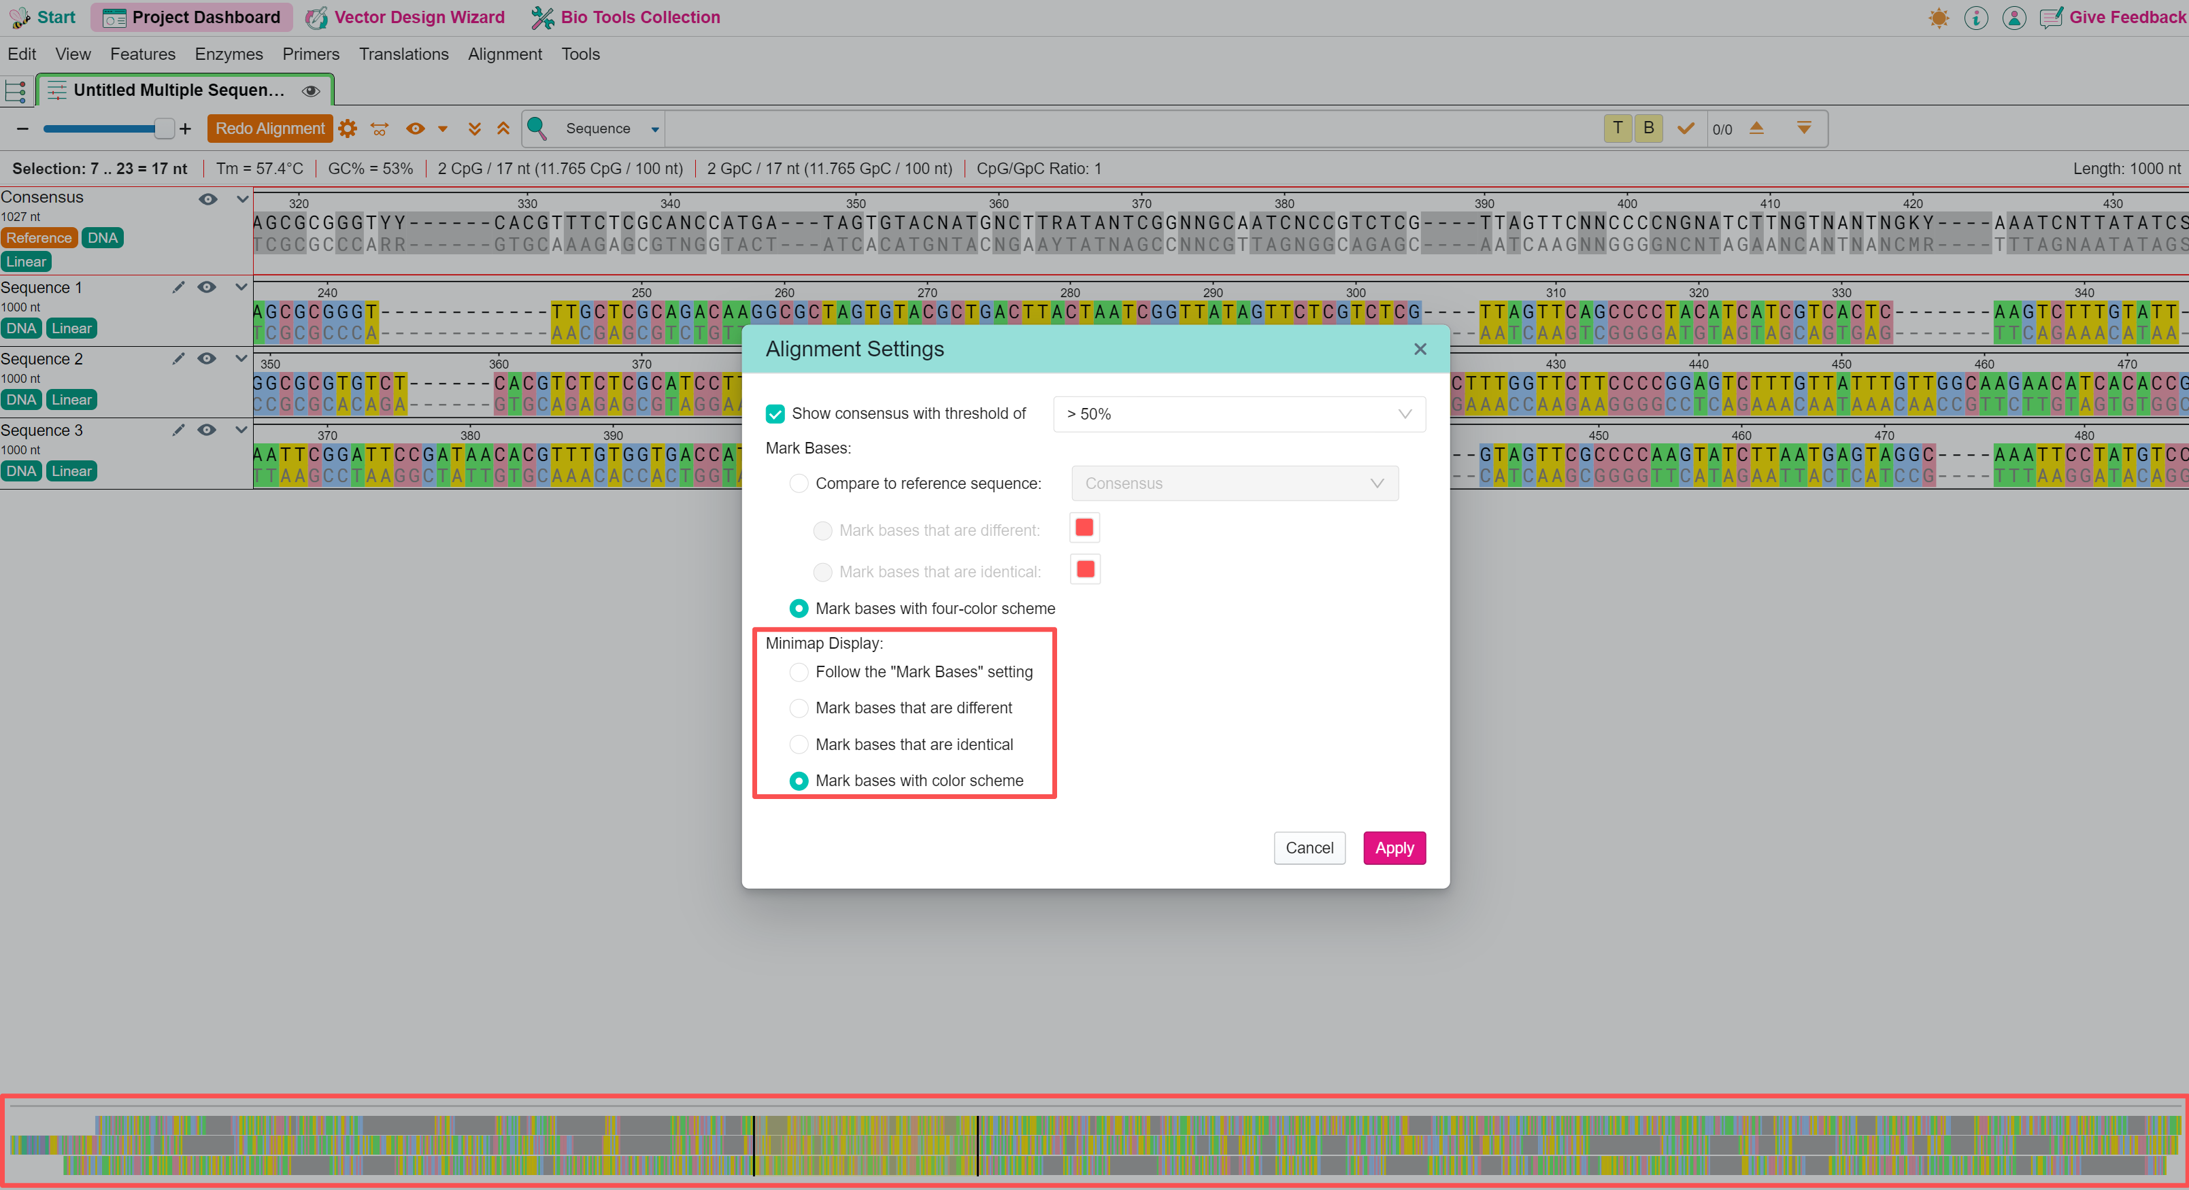Click Apply in Alignment Settings dialog
The height and width of the screenshot is (1190, 2189).
click(1394, 848)
